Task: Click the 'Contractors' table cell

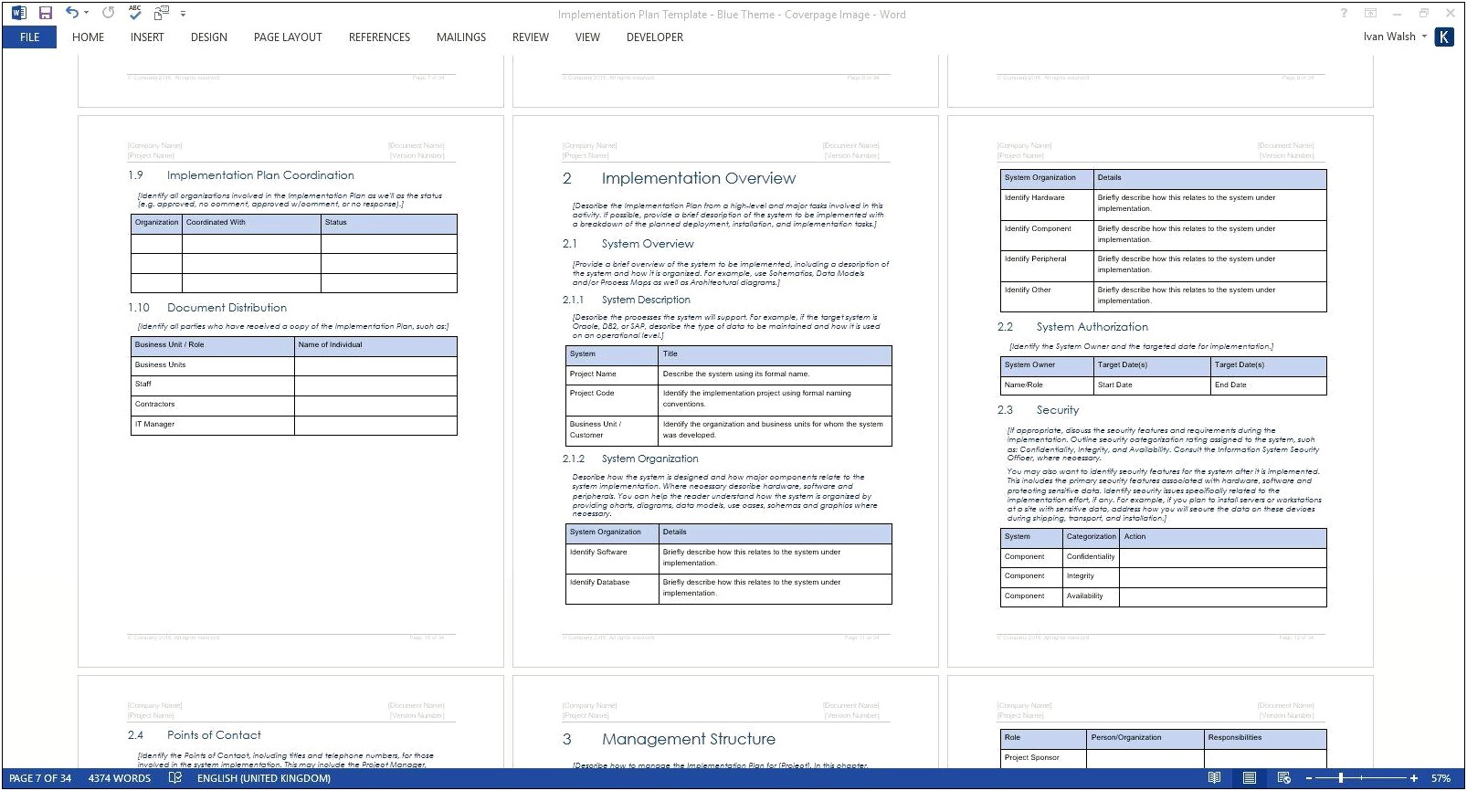Action: coord(212,405)
